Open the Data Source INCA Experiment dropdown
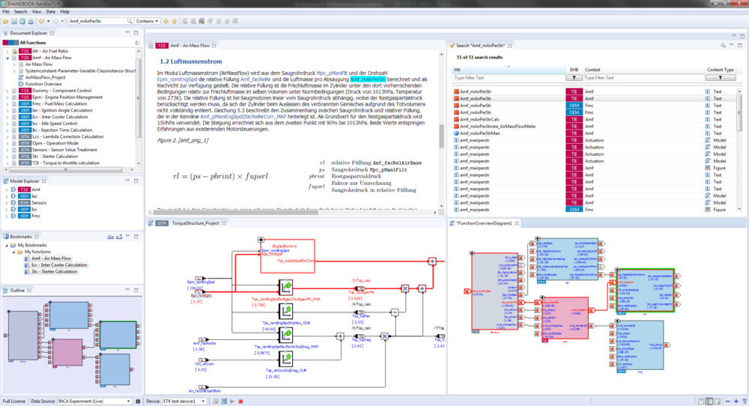The image size is (749, 406). tap(94, 402)
